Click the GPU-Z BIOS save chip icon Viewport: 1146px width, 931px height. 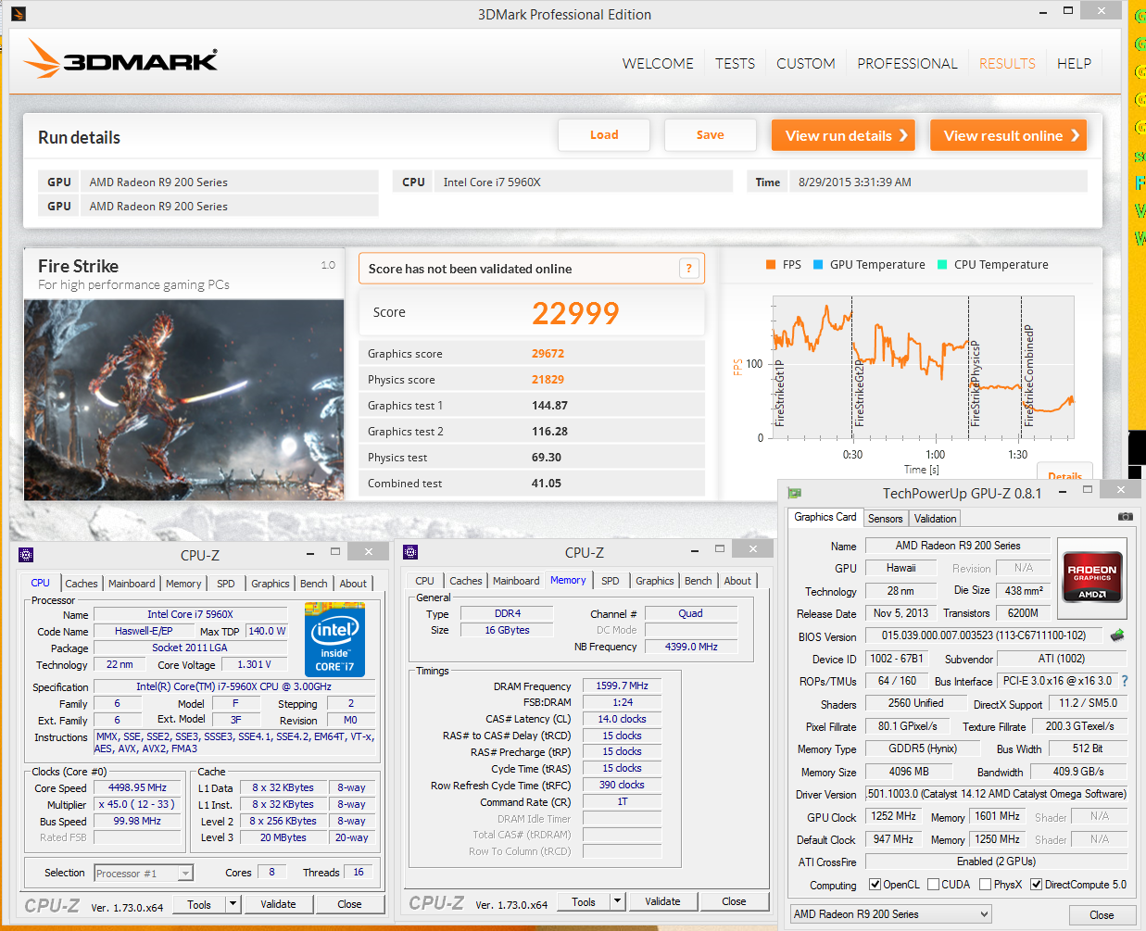tap(1117, 635)
